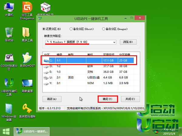This screenshot has width=182, height=136.
Task: Click the colorful system tray icon
Action: point(156,131)
